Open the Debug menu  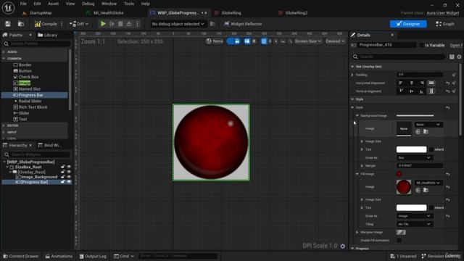click(x=88, y=4)
